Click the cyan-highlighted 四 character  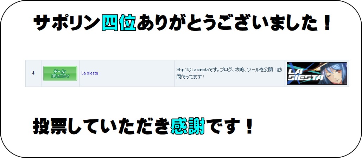(110, 23)
